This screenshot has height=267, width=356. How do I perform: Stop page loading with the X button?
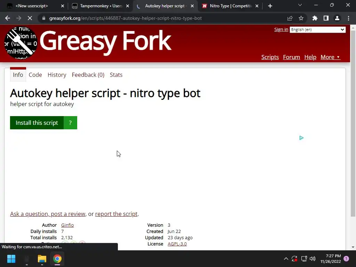pyautogui.click(x=30, y=18)
